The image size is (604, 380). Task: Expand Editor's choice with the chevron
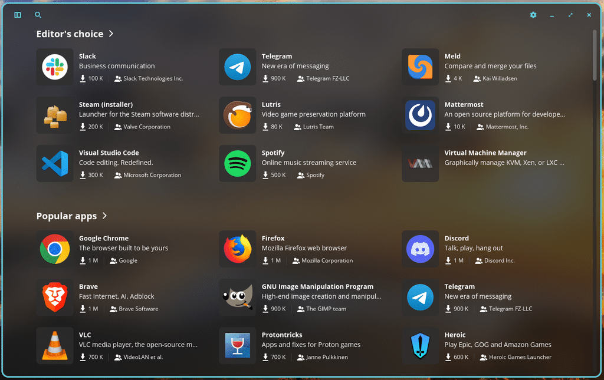click(111, 34)
